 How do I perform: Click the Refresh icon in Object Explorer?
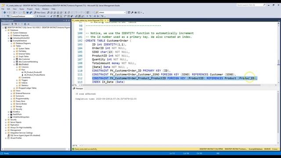pyautogui.click(x=25, y=24)
